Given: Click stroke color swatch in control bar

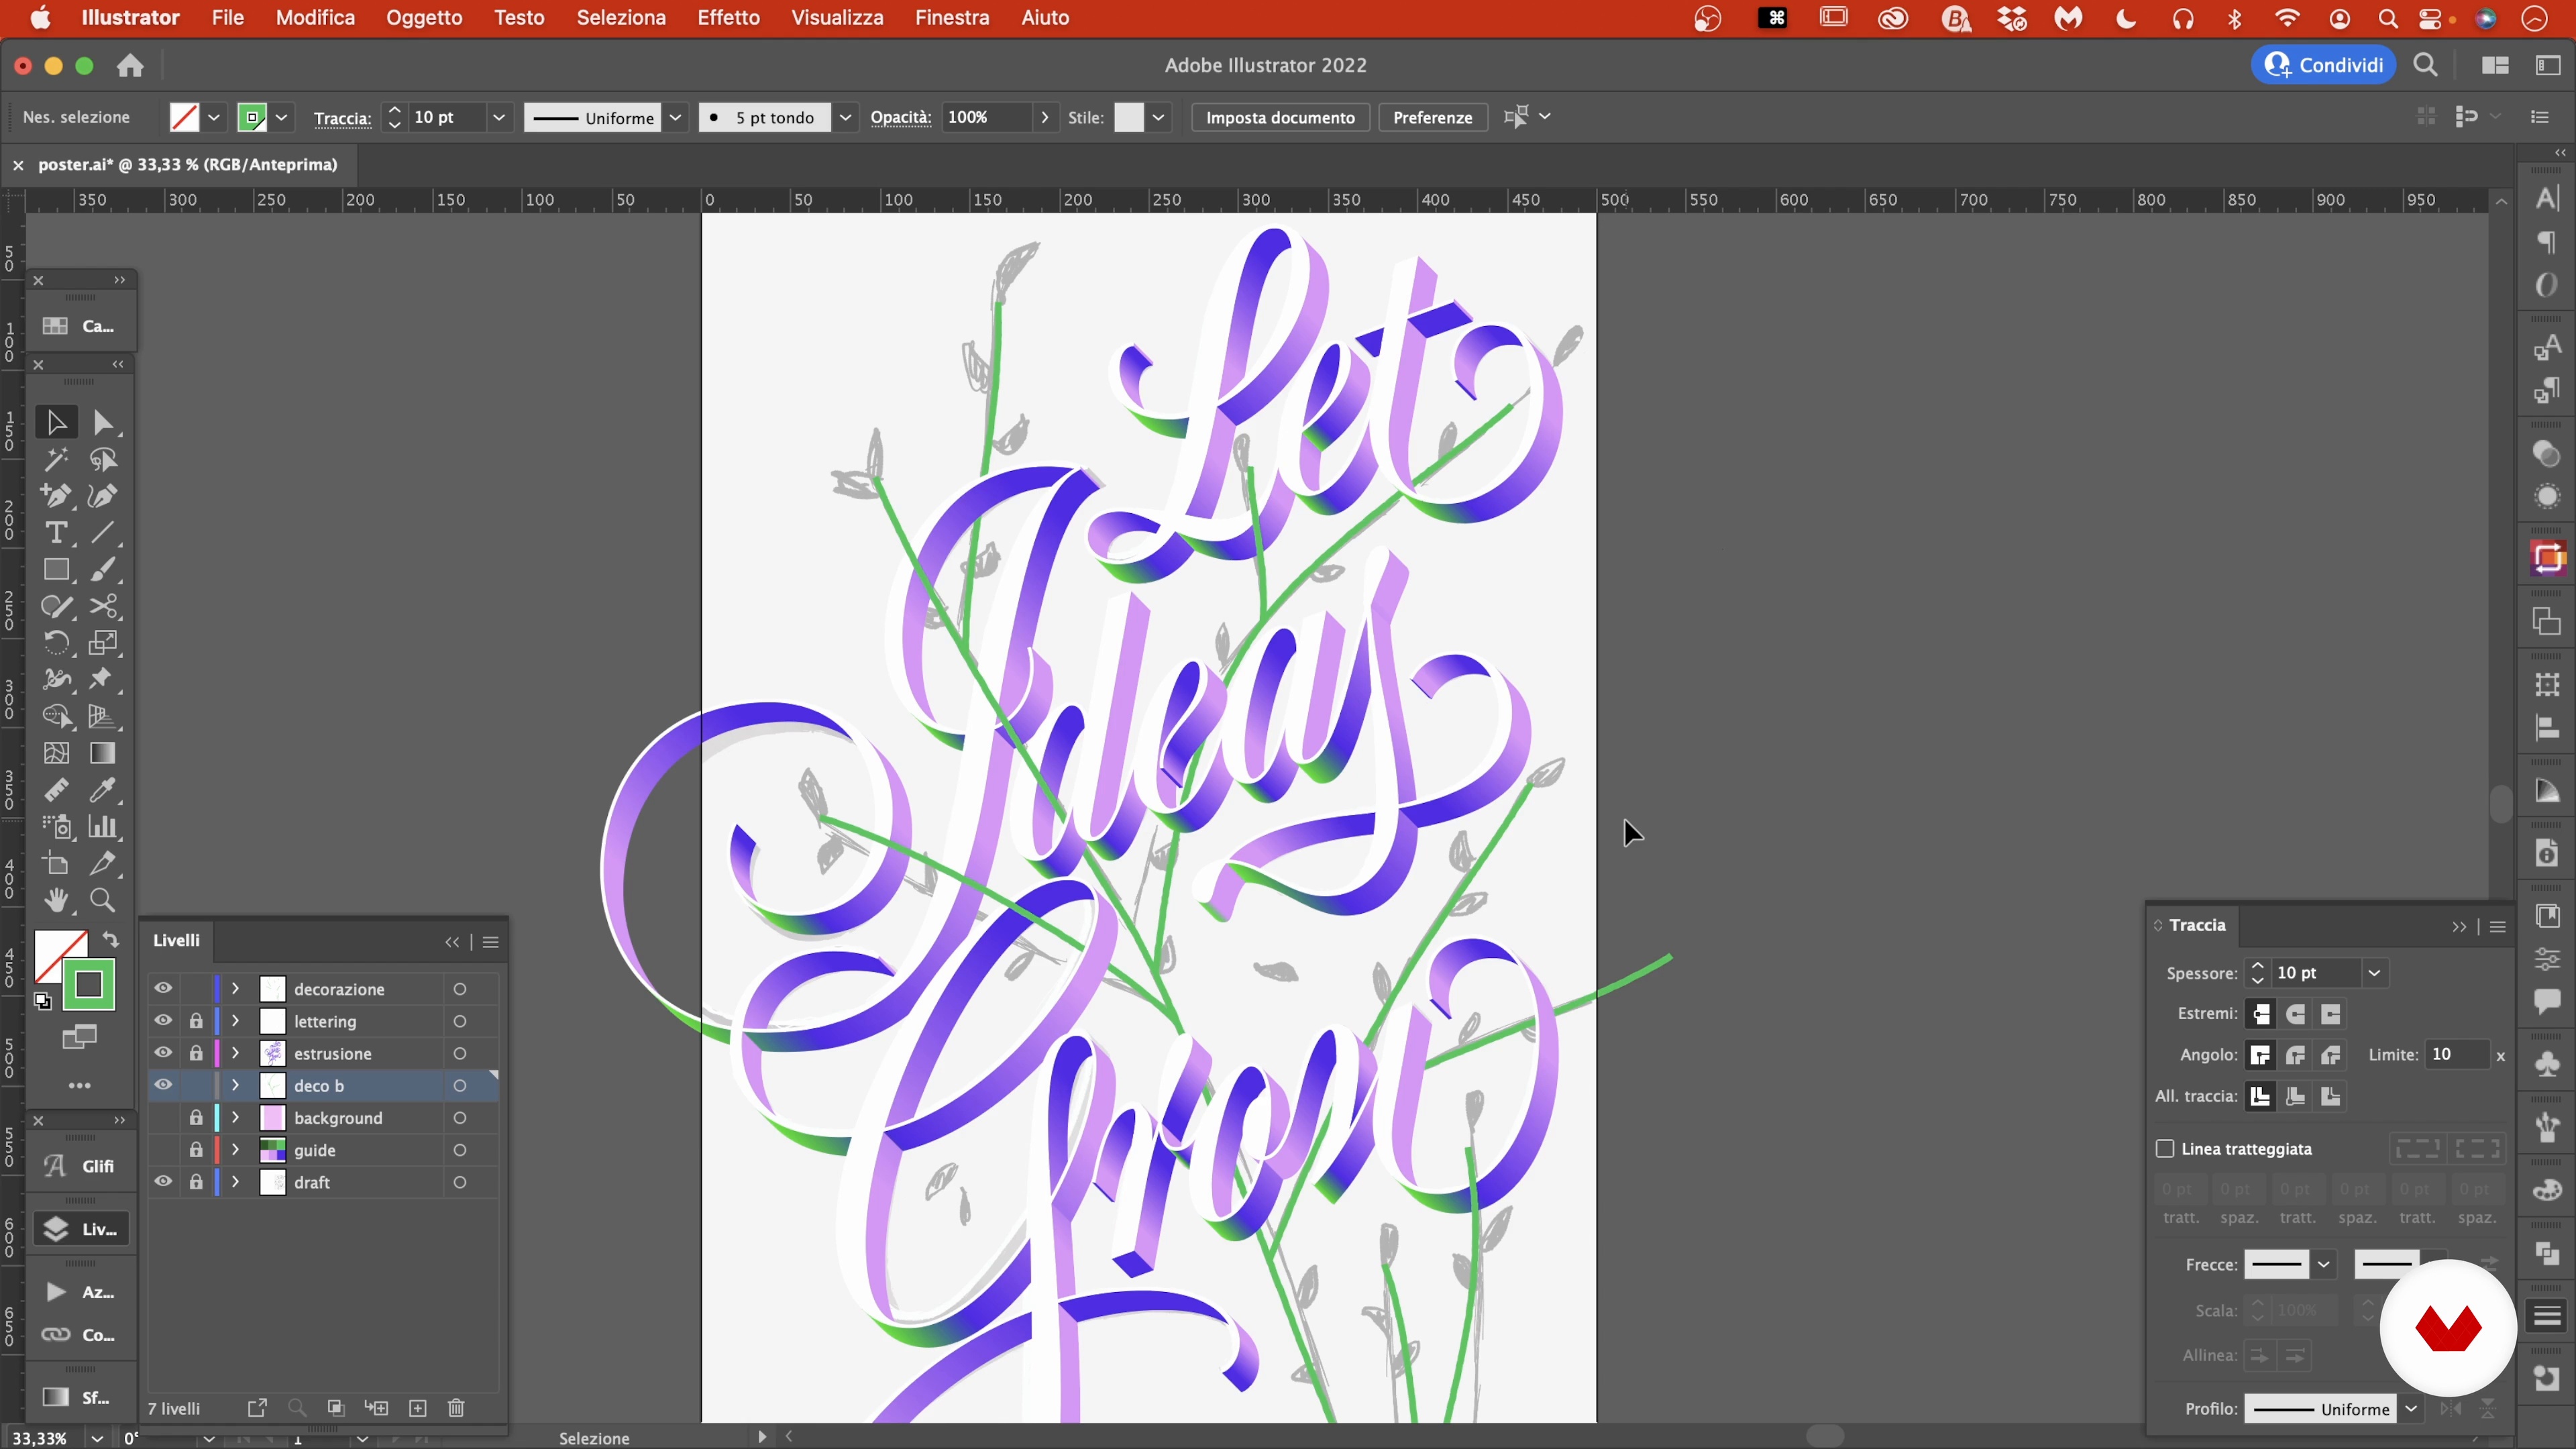Looking at the screenshot, I should tap(252, 117).
